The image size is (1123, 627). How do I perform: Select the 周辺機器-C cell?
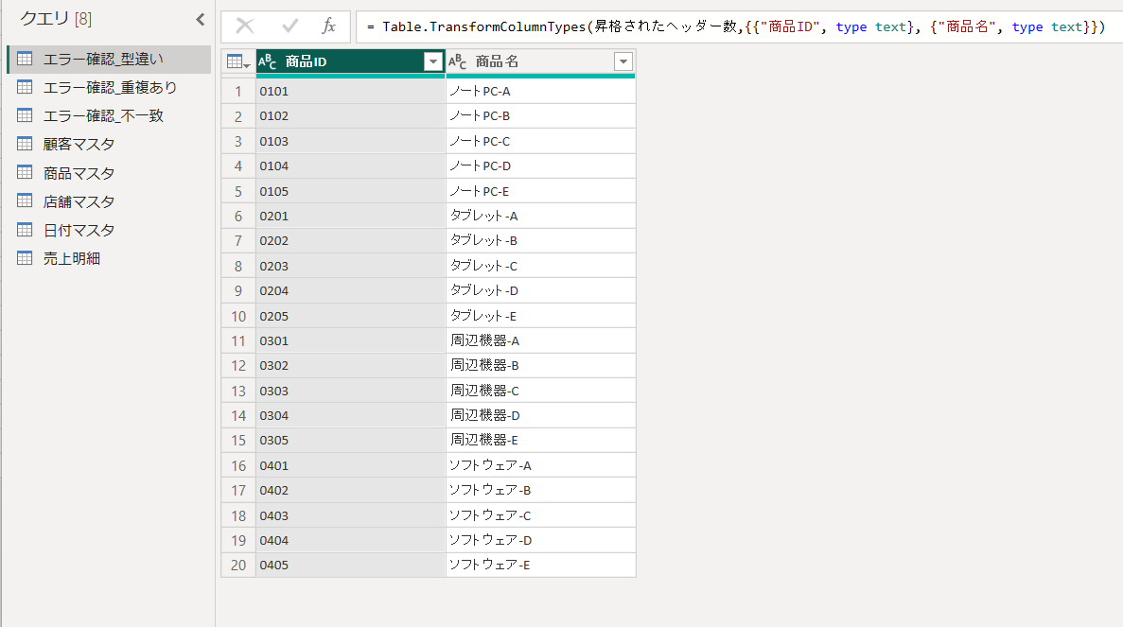click(541, 391)
